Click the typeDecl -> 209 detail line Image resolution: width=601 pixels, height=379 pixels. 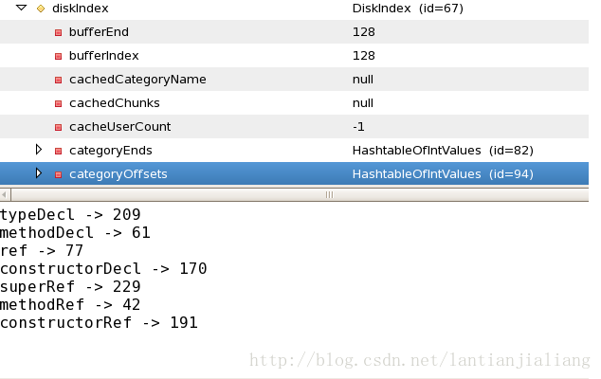pos(70,214)
